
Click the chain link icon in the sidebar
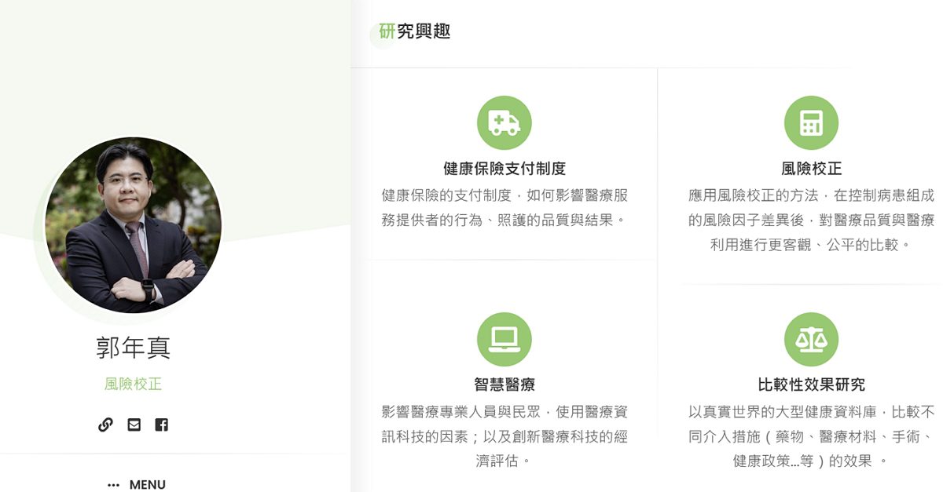(106, 425)
